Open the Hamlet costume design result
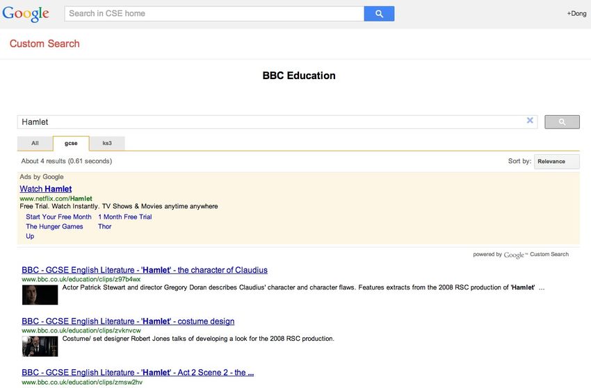 (128, 321)
